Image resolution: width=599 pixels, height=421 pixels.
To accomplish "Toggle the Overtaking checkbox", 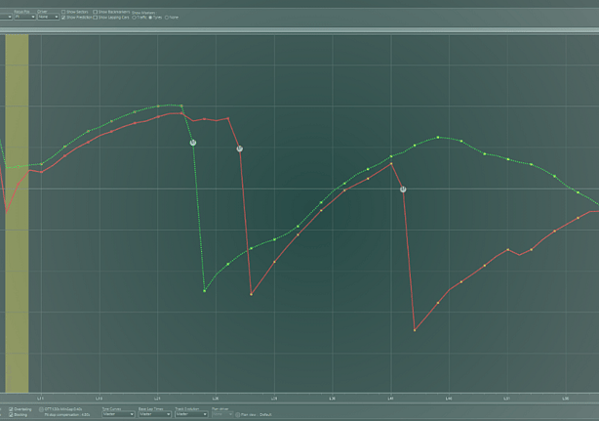I will [11, 409].
